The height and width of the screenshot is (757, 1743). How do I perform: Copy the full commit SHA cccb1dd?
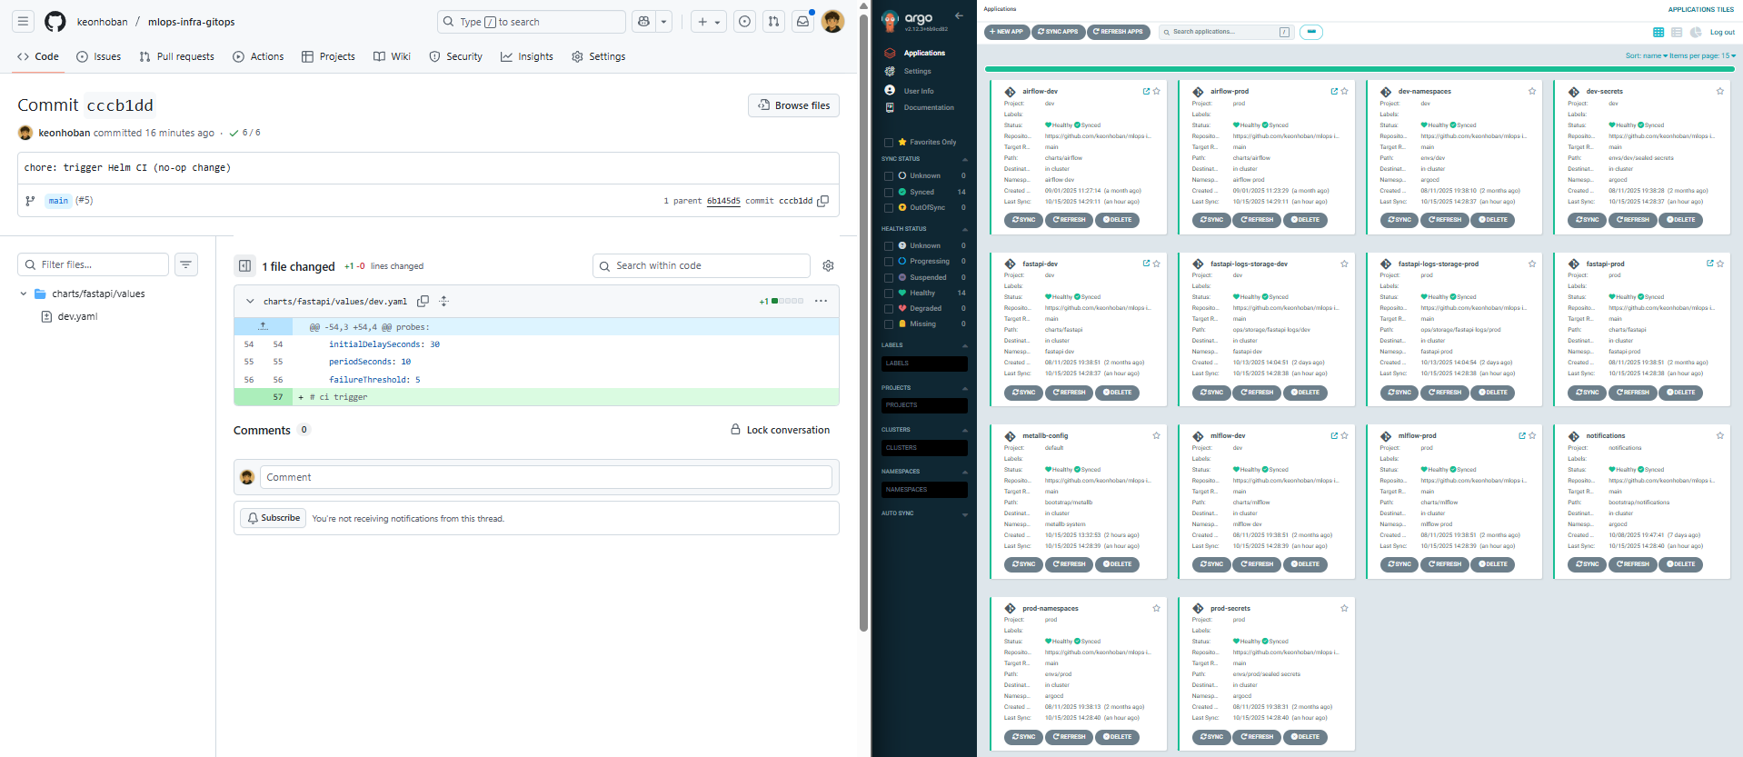pos(822,201)
